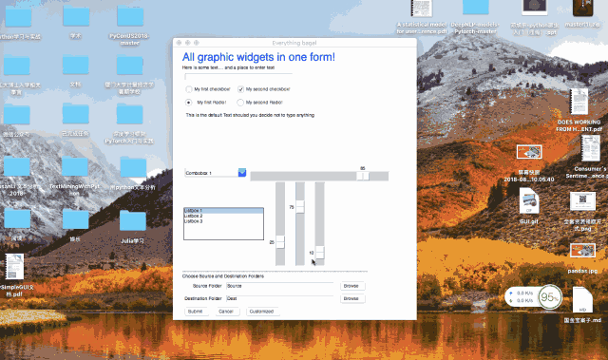Click the text field below 'Here is some text'
This screenshot has width=608, height=360.
tap(238, 77)
